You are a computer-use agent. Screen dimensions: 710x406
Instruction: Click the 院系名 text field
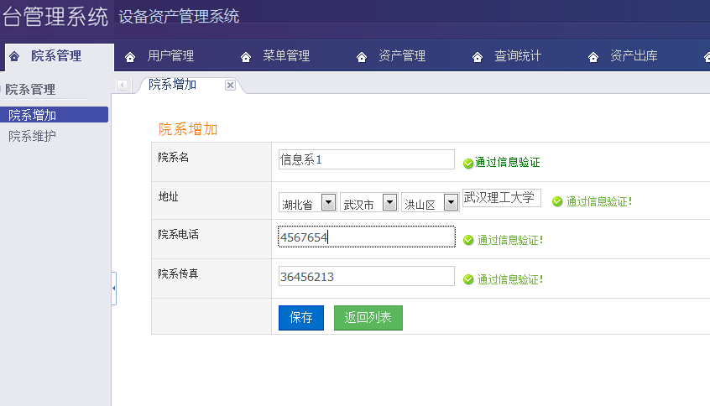(366, 159)
